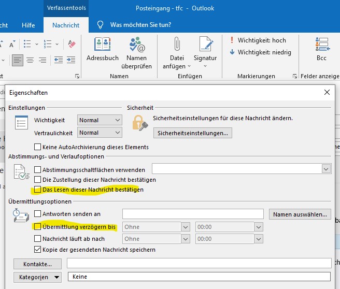The height and width of the screenshot is (289, 340).
Task: Open the Hilfe tab
Action: [28, 25]
